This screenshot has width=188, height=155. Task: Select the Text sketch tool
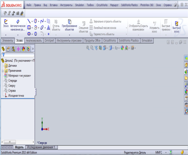(49, 28)
